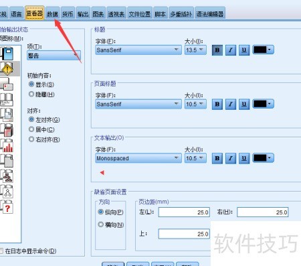
Task: Open 页面标题 font color picker
Action: click(263, 104)
